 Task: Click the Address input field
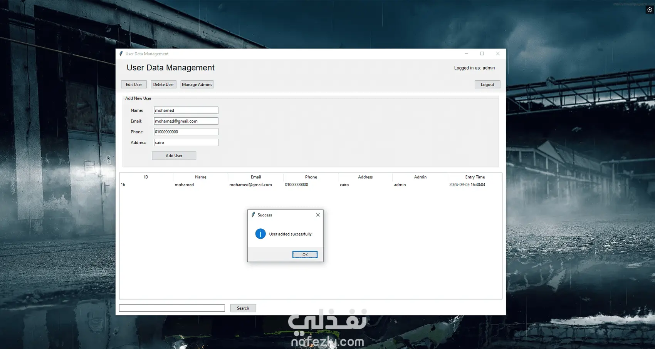click(186, 143)
